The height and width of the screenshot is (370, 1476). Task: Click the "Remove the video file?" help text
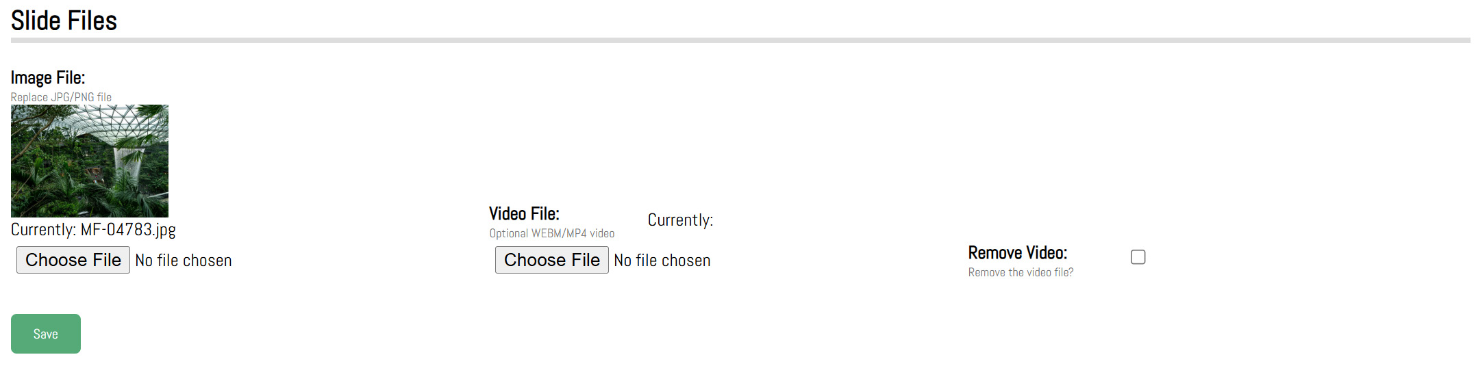[x=1021, y=272]
